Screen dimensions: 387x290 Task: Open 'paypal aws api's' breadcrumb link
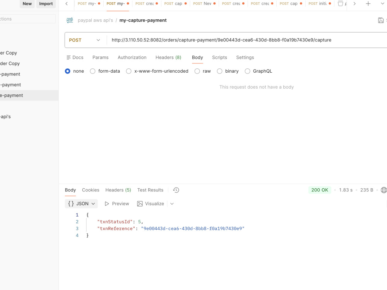point(95,20)
